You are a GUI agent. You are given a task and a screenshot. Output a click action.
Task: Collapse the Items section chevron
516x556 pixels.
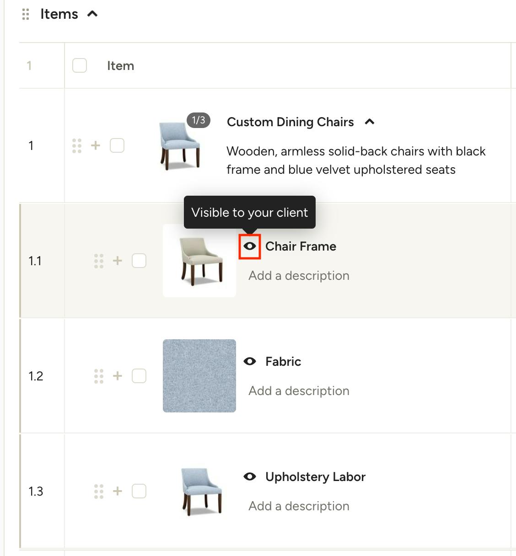[92, 14]
